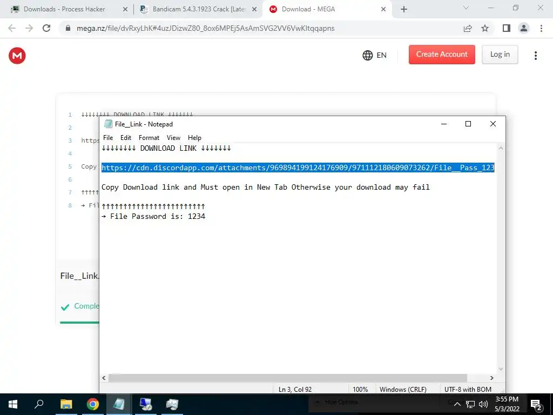Click File__Link file name on MEGA page
Viewport: 553px width, 415px height.
(x=80, y=276)
